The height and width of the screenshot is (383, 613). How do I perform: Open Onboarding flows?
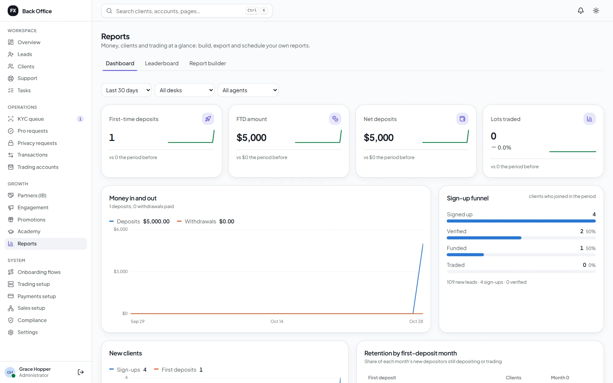click(46, 272)
